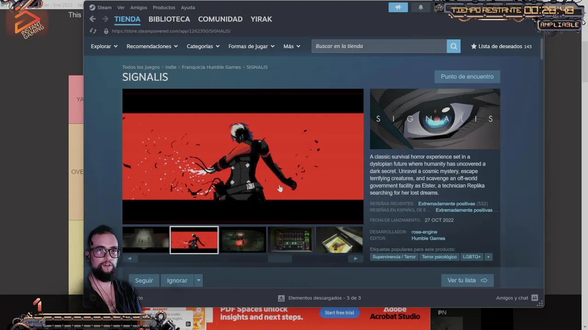Click the Indie breadcrumb link

[171, 67]
